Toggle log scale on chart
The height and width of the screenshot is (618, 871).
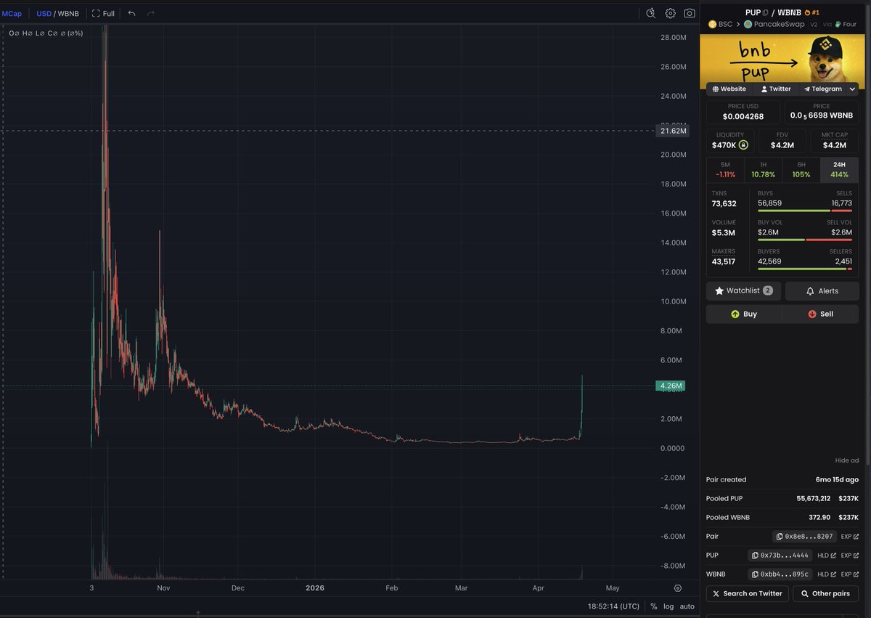[668, 606]
